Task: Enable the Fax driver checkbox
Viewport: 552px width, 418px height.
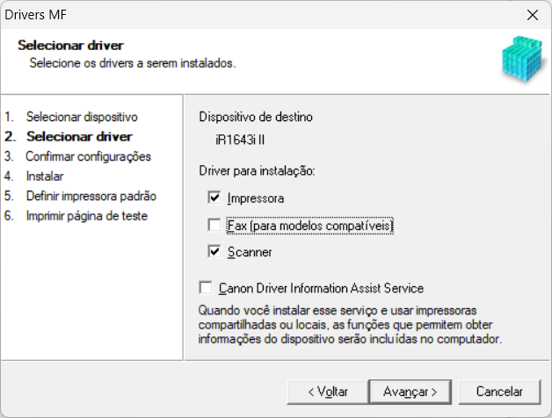Action: [214, 226]
